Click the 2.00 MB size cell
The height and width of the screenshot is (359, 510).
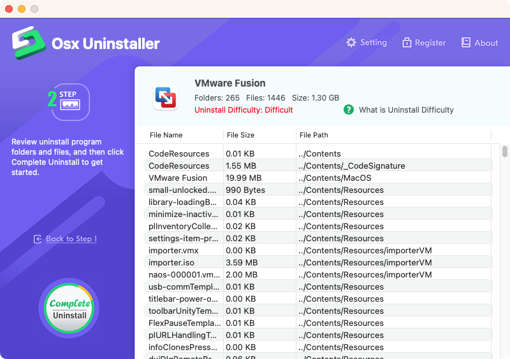[x=242, y=274]
